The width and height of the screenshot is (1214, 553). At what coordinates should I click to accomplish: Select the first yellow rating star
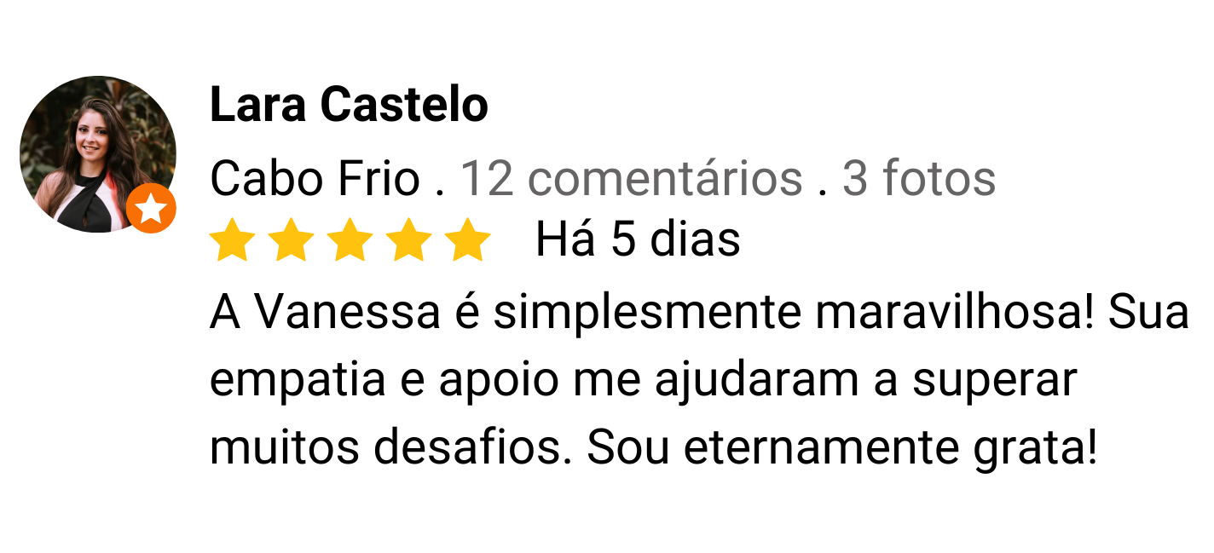click(232, 239)
